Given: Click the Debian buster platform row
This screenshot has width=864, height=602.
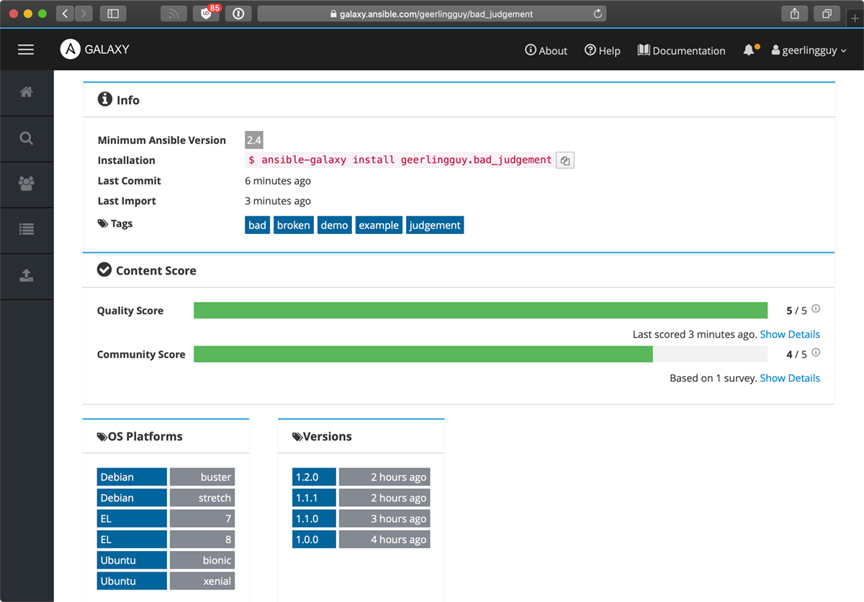Looking at the screenshot, I should (x=166, y=477).
